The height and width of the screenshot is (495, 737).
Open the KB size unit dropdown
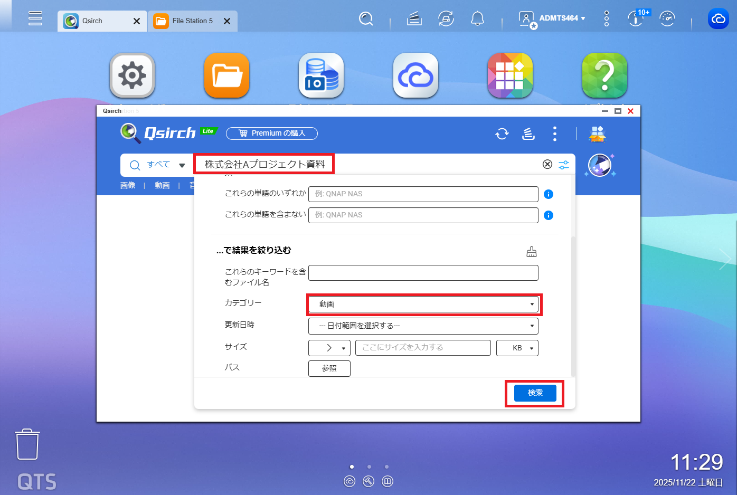(x=517, y=348)
